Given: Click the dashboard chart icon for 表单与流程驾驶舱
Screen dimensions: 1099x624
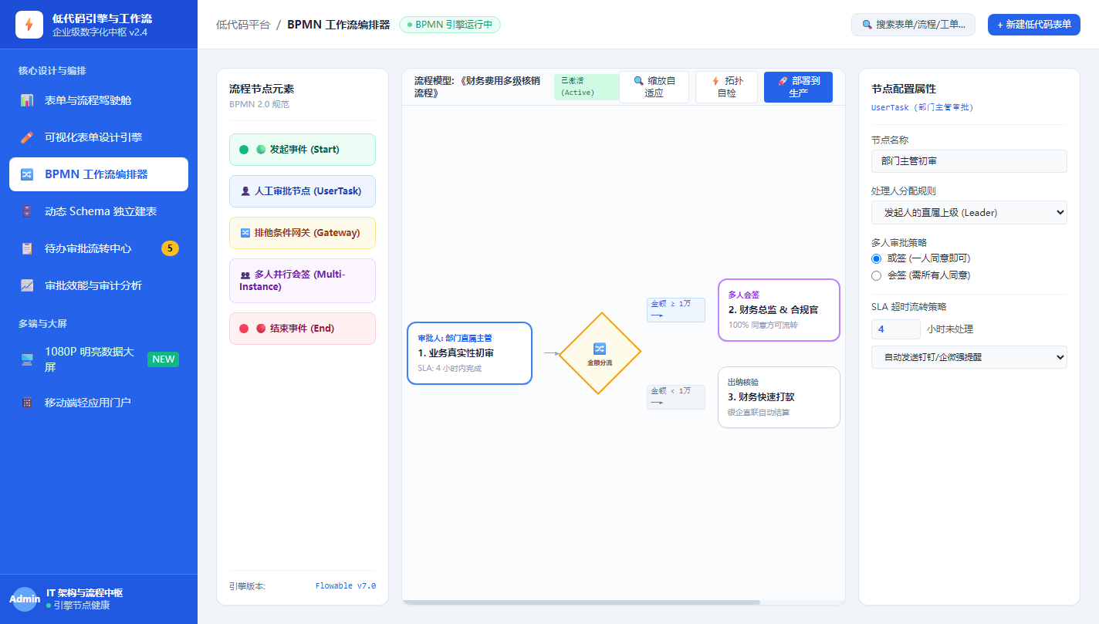Looking at the screenshot, I should [x=27, y=100].
